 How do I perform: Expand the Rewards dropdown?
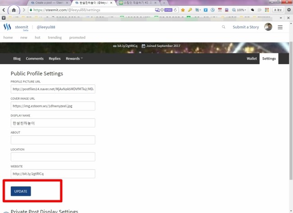coord(74,59)
